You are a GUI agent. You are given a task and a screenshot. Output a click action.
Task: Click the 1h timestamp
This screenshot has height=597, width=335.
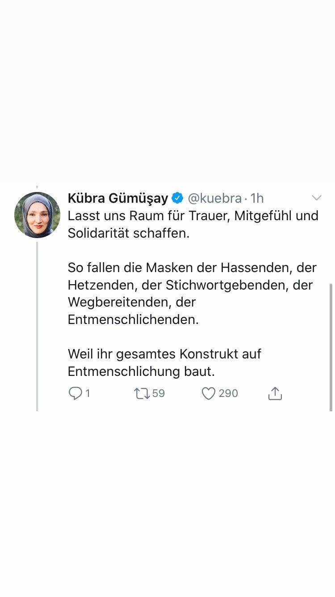[257, 198]
